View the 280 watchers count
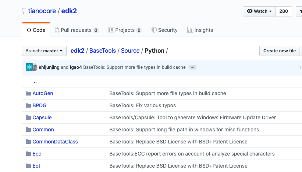This screenshot has height=172, width=302. pos(284,11)
